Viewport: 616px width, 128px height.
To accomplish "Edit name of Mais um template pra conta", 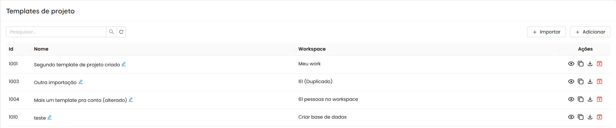I will pyautogui.click(x=131, y=100).
